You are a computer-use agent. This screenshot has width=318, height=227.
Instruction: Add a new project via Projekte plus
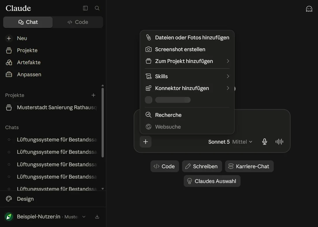pyautogui.click(x=93, y=95)
